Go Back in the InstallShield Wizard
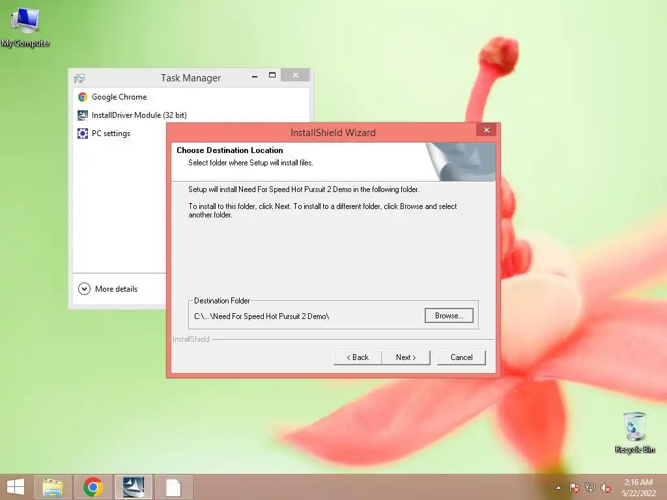The width and height of the screenshot is (667, 500). pos(358,357)
